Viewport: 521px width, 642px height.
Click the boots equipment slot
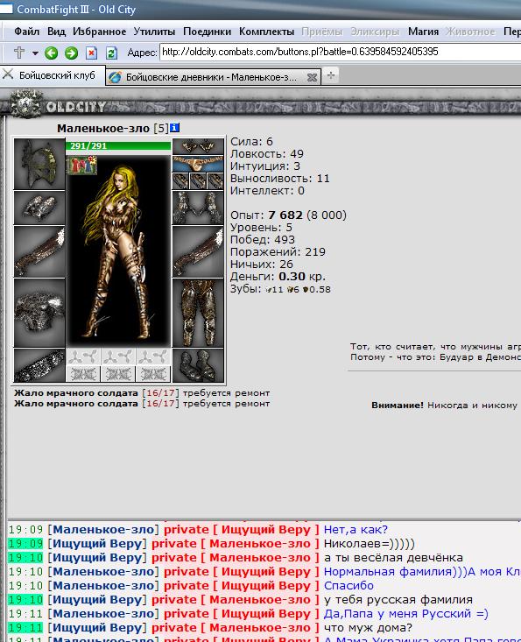[x=198, y=365]
